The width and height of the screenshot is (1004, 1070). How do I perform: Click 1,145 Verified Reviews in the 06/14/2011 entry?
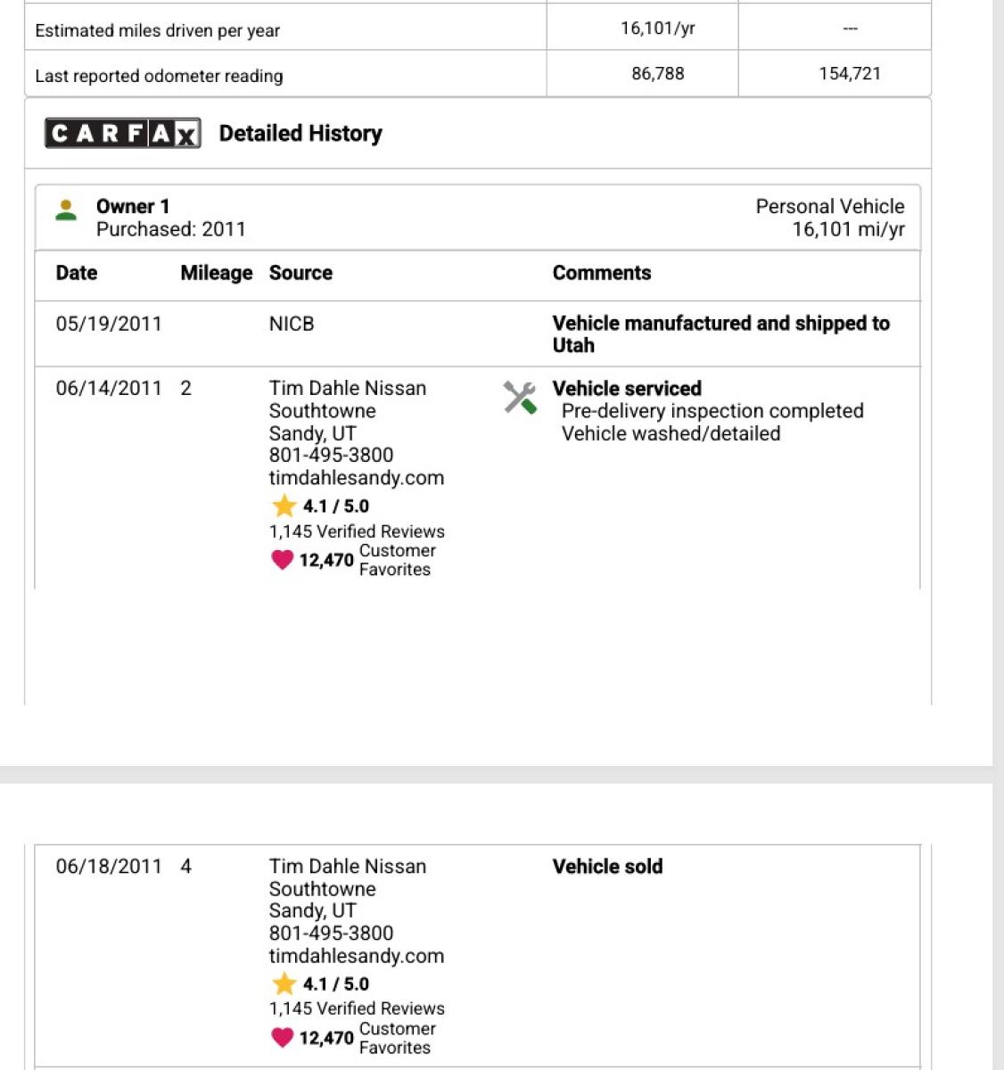tap(357, 531)
